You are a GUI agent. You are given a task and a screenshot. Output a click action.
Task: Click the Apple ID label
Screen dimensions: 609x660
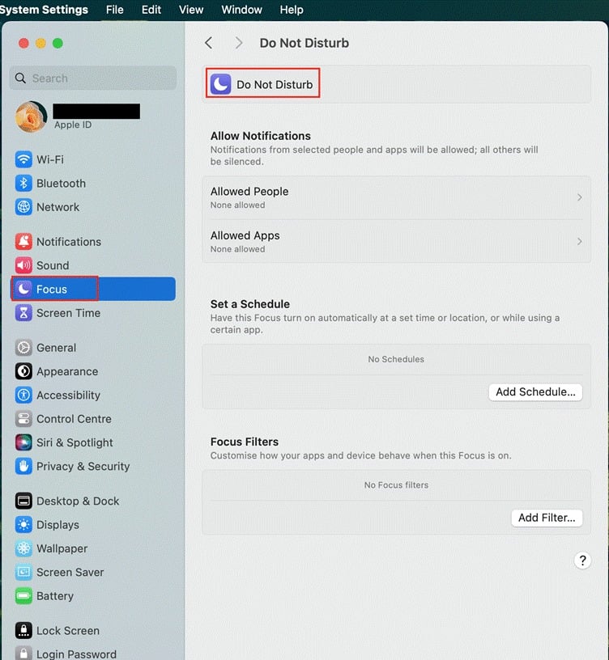pyautogui.click(x=73, y=125)
